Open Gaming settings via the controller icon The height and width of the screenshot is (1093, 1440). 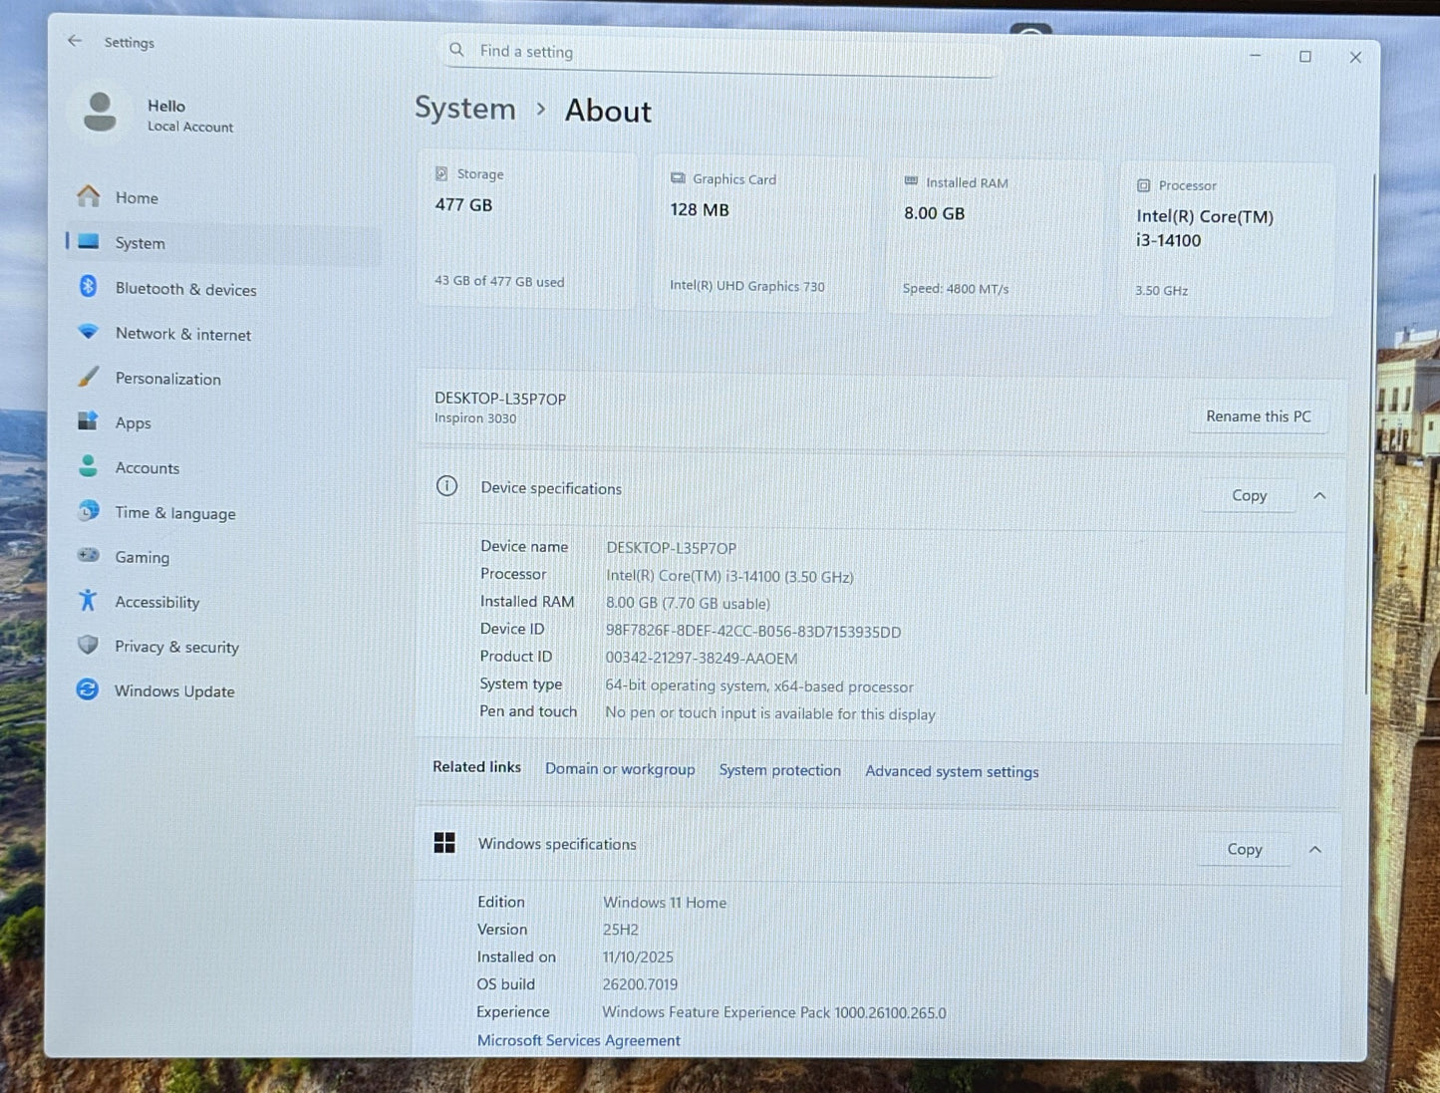[88, 555]
